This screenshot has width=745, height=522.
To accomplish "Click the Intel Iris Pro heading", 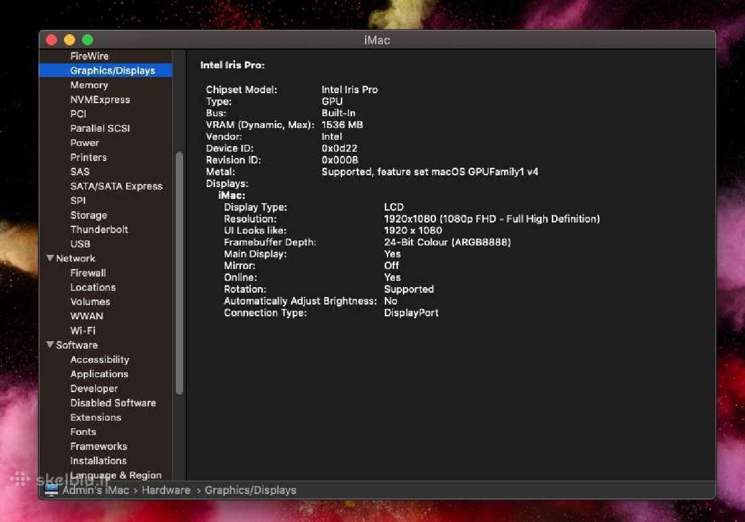I will tap(232, 65).
